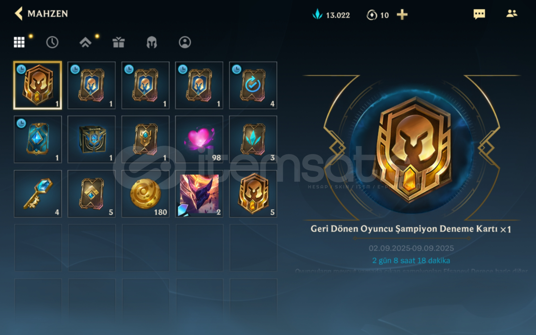Screen dimensions: 536x335
Task: Open the chat messages icon
Action: [x=479, y=14]
